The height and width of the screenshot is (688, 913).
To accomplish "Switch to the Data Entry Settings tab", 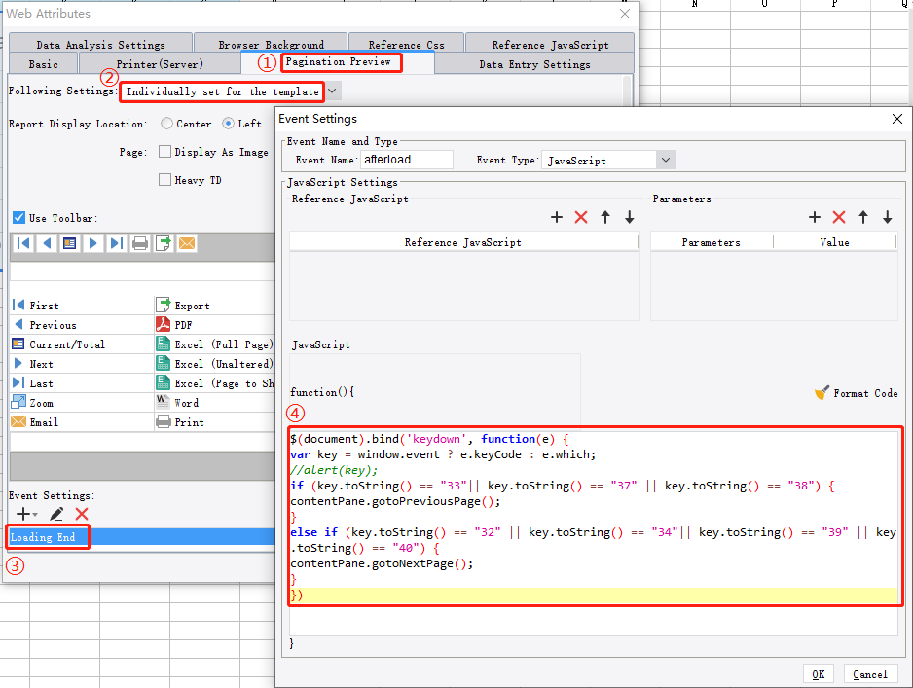I will tap(534, 64).
